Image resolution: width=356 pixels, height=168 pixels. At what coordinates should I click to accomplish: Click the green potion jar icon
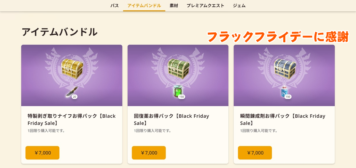point(177,92)
